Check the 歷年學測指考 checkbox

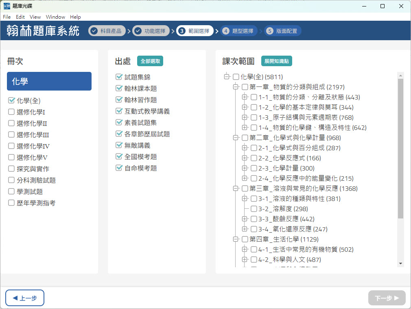click(x=11, y=203)
